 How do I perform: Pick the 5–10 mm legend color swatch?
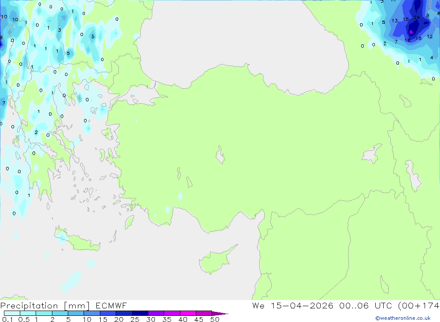coord(76,313)
